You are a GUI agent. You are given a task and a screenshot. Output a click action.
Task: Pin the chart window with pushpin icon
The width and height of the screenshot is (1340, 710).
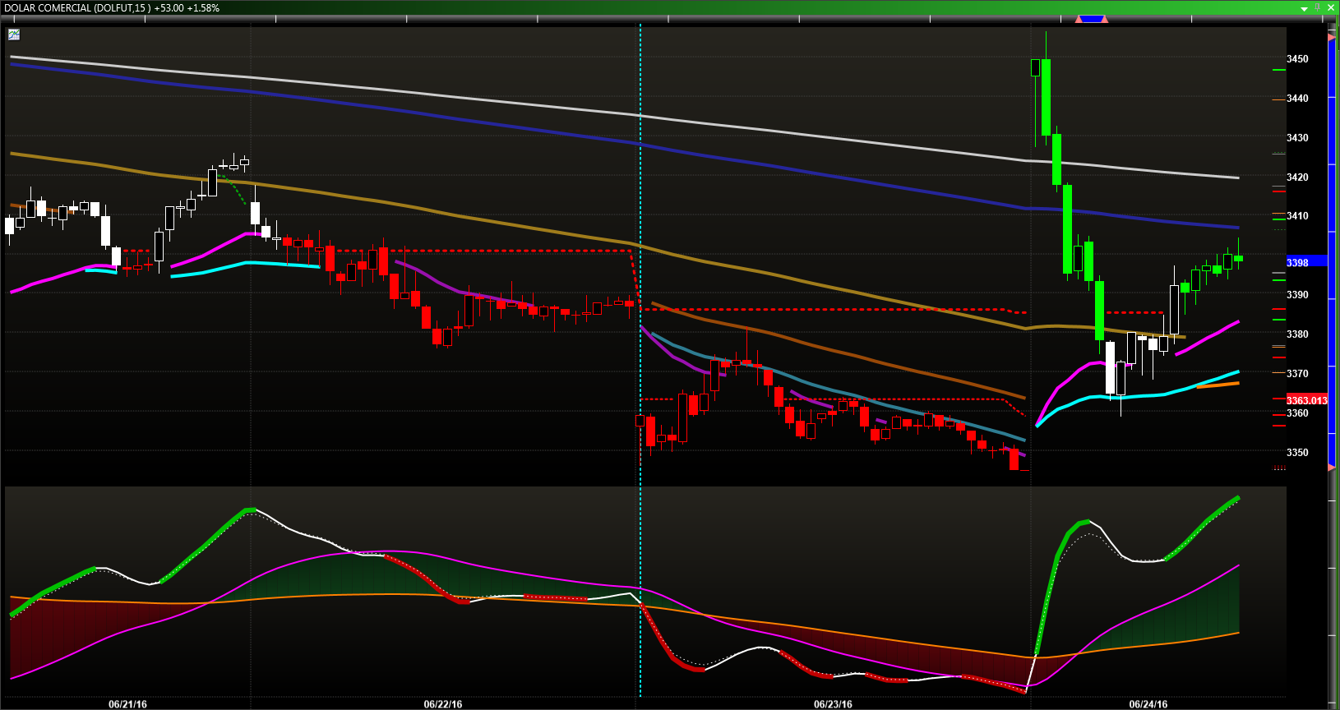1318,7
